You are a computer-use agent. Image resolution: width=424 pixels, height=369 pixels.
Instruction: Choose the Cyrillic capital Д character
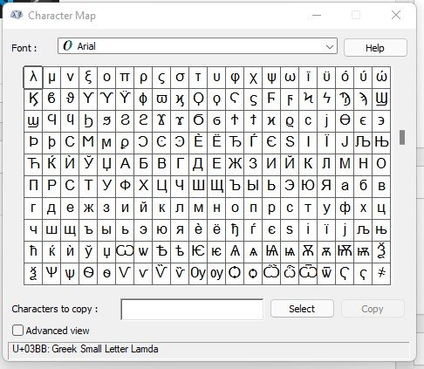point(198,164)
